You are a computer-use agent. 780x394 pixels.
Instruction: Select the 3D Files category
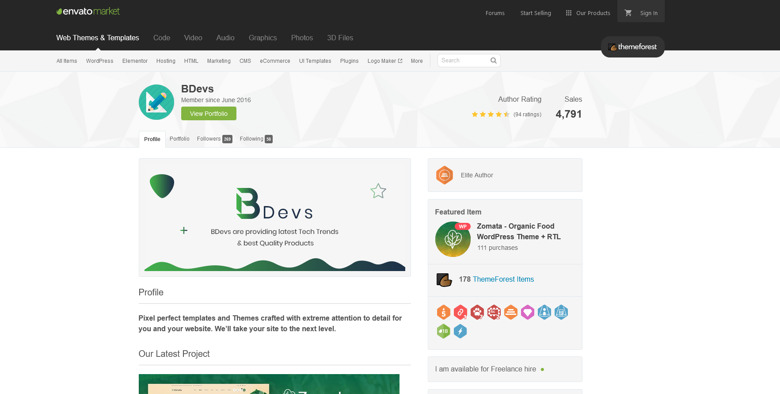[340, 38]
